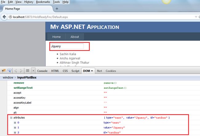Open the Tools menu
200x136 pixels.
pos(56,2)
